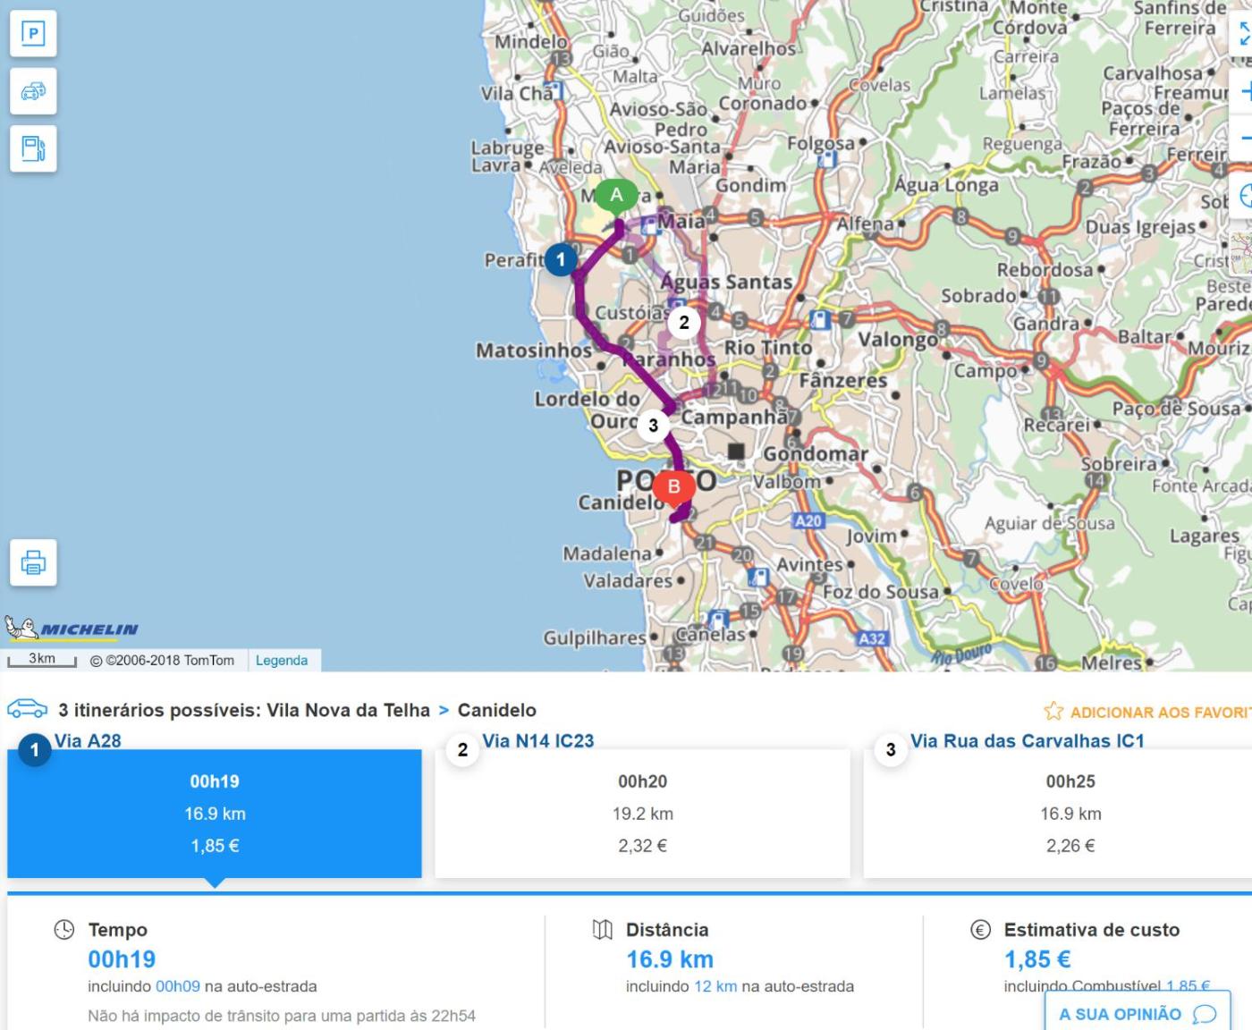Center the map on my location
This screenshot has width=1252, height=1030.
tap(1244, 196)
